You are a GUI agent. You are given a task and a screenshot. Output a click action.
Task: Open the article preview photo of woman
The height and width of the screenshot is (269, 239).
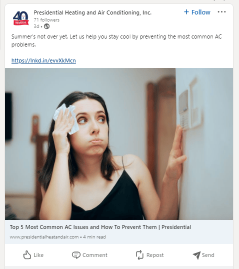pyautogui.click(x=119, y=144)
